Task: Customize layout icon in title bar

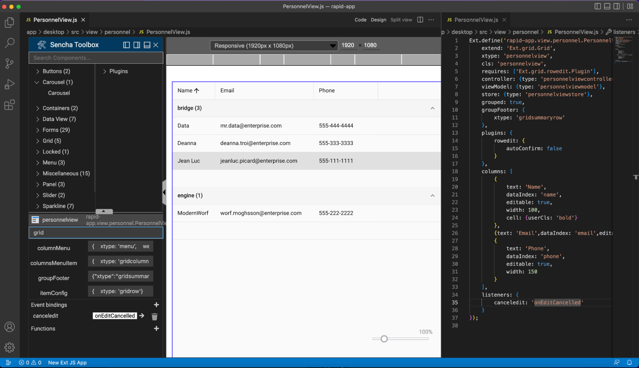Action: pos(630,6)
